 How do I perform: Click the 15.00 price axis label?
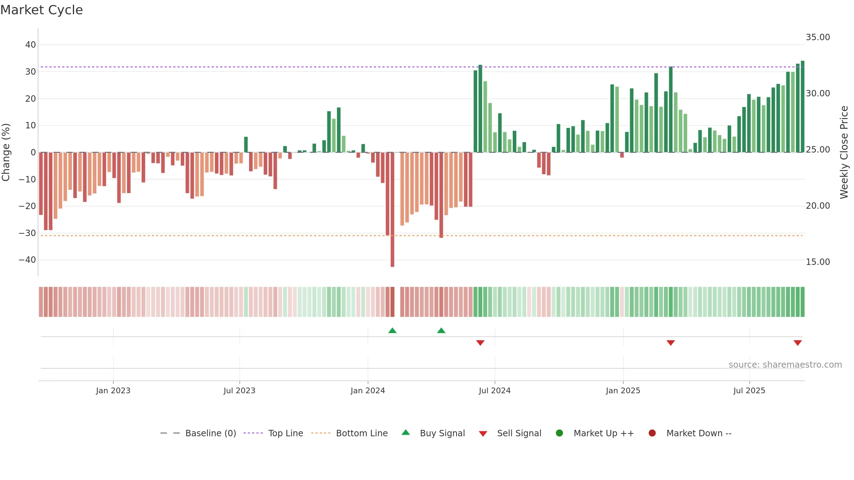click(x=818, y=262)
